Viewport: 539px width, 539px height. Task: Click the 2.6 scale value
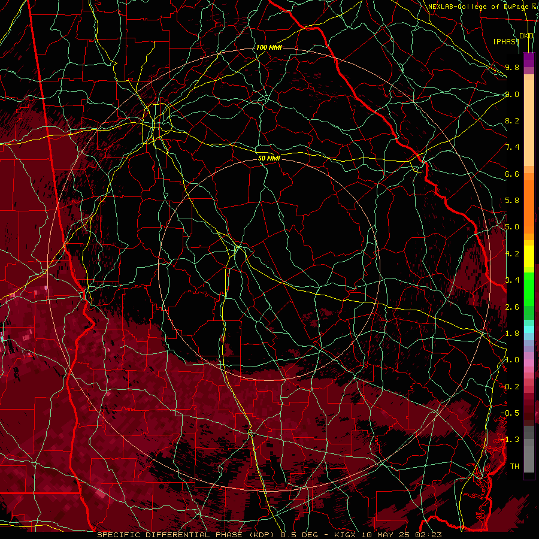[x=512, y=307]
